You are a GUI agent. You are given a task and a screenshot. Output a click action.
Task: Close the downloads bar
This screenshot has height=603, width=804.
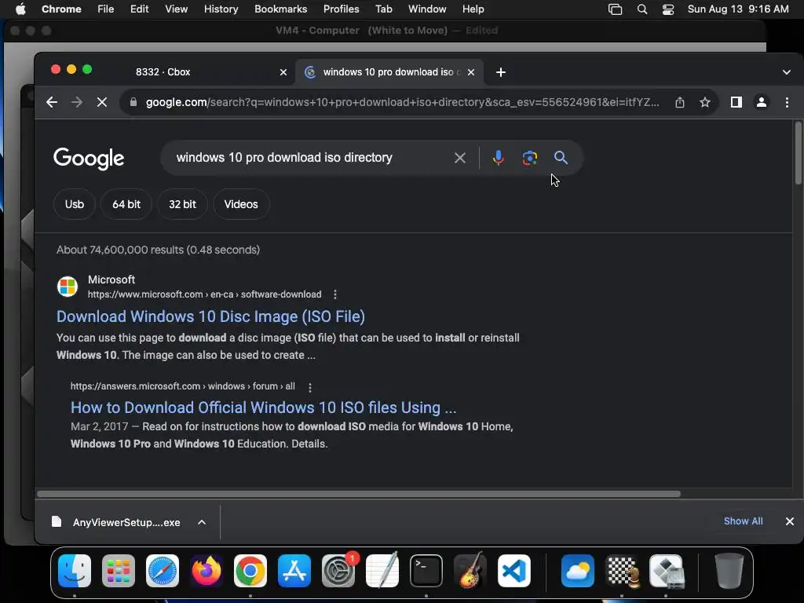point(790,521)
